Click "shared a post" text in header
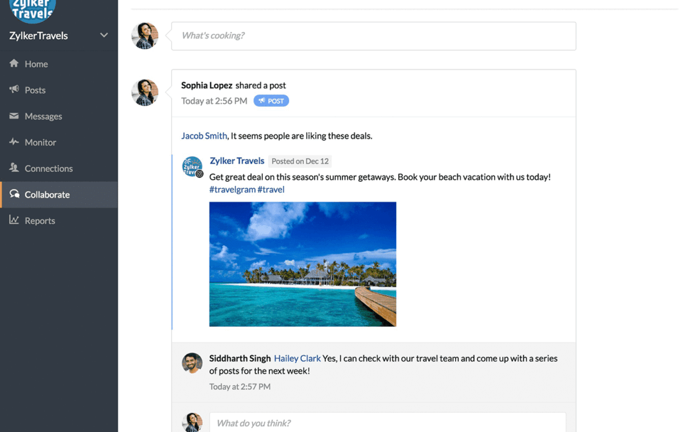The width and height of the screenshot is (691, 432). coord(260,85)
